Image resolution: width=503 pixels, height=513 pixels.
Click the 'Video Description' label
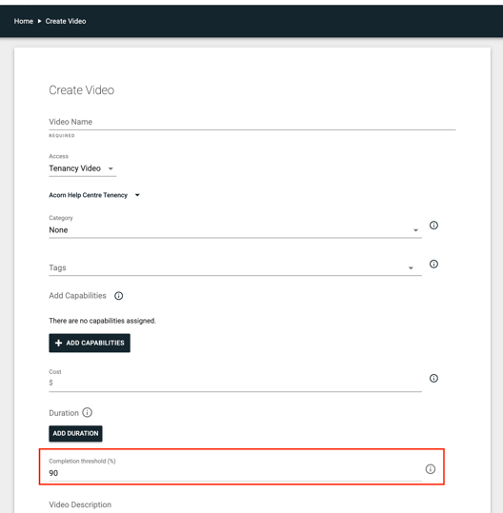click(80, 504)
